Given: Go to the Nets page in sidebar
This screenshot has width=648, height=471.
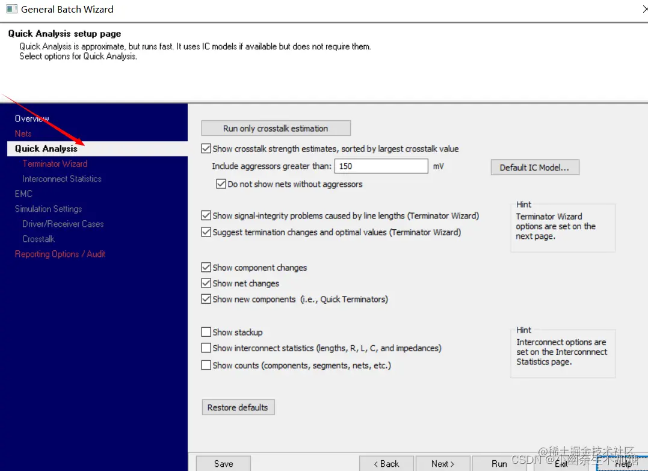Looking at the screenshot, I should coord(23,134).
